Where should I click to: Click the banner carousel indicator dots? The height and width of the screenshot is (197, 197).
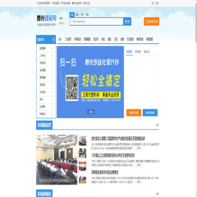point(91,112)
